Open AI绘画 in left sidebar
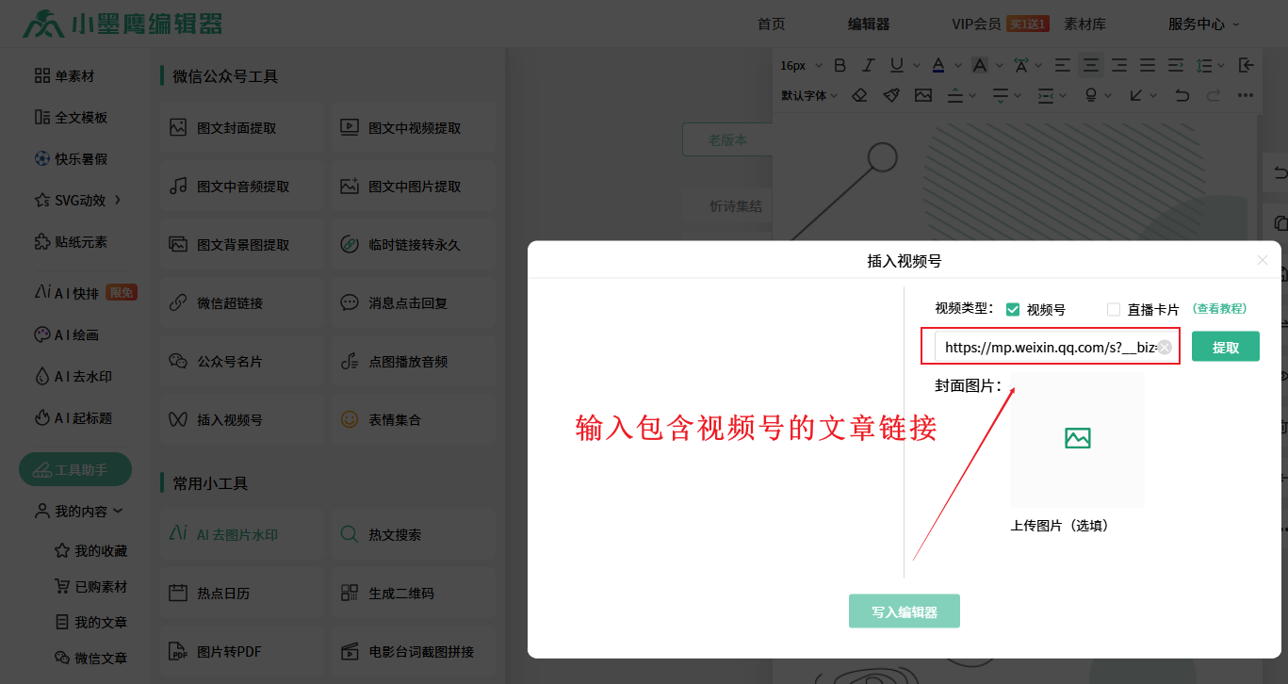Image resolution: width=1288 pixels, height=684 pixels. 66,334
